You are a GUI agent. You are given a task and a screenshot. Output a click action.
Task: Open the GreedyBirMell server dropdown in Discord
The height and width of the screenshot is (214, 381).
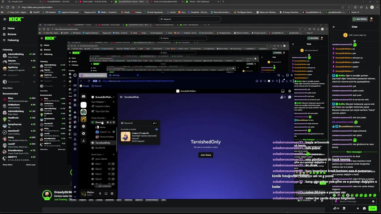103,97
